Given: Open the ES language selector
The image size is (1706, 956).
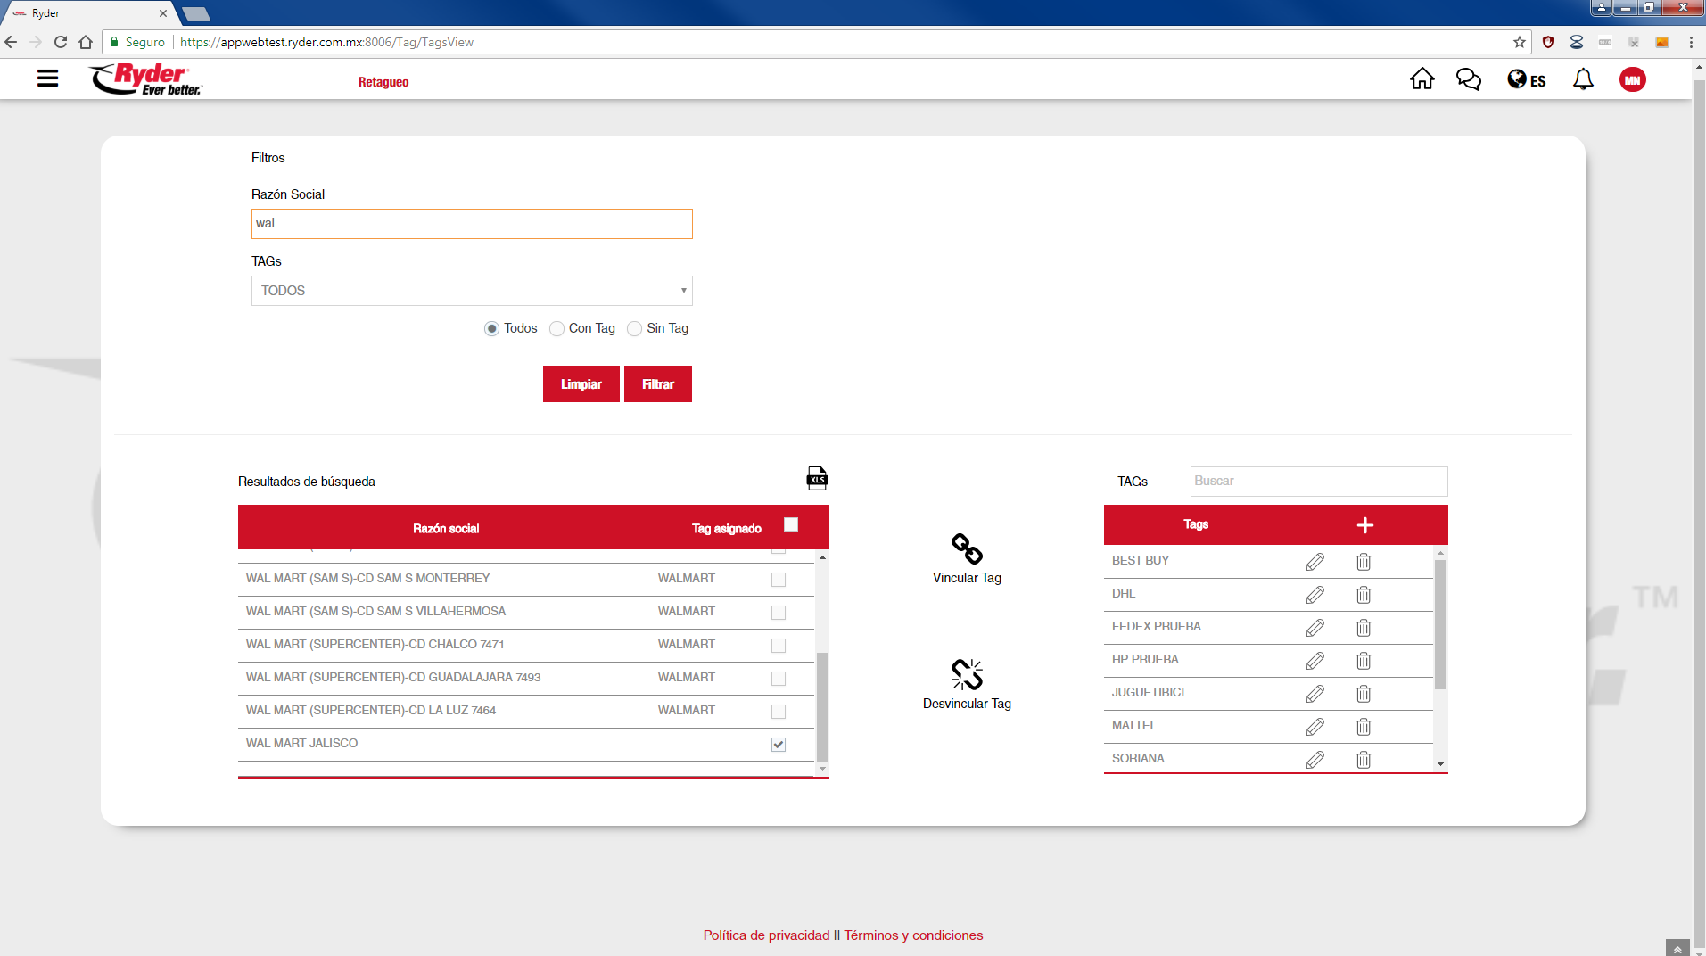Looking at the screenshot, I should [x=1526, y=80].
